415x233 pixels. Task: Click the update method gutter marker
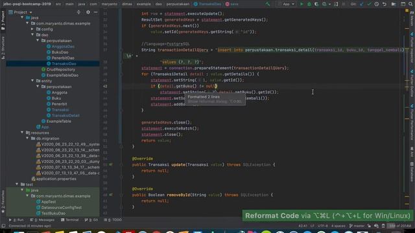[x=111, y=164]
